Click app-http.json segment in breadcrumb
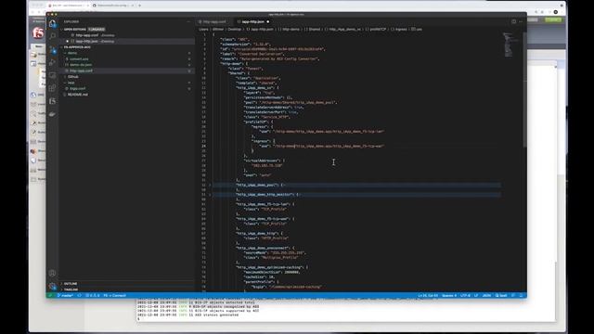The height and width of the screenshot is (334, 594). point(260,29)
